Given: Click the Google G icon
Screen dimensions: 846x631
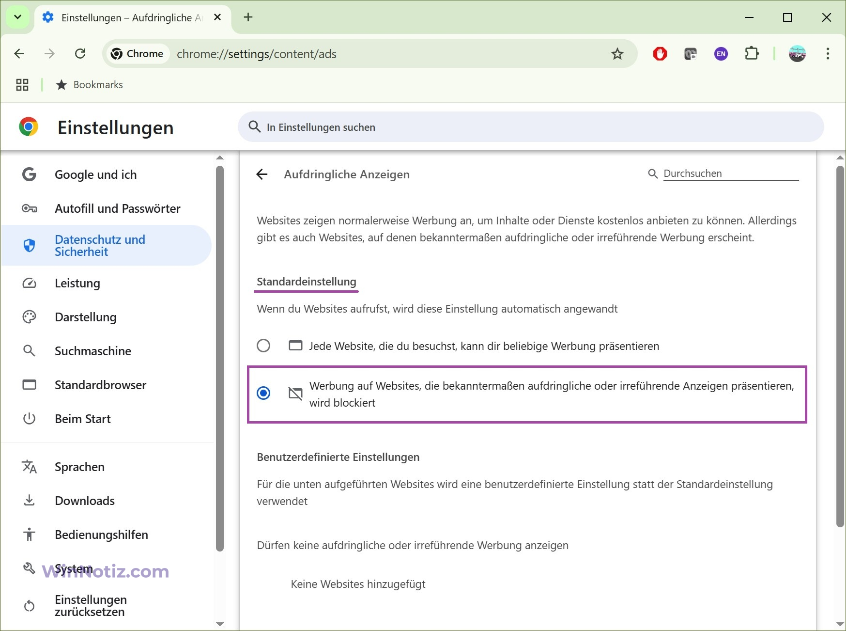Looking at the screenshot, I should pyautogui.click(x=29, y=174).
